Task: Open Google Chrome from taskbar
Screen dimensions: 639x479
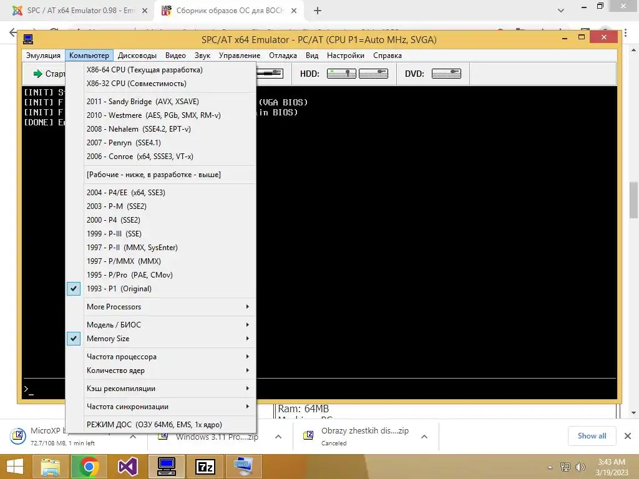Action: pyautogui.click(x=89, y=467)
